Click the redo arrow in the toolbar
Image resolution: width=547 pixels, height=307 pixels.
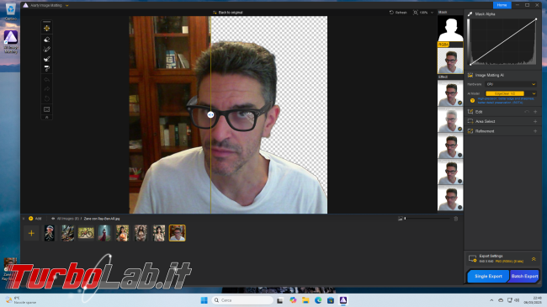click(47, 89)
